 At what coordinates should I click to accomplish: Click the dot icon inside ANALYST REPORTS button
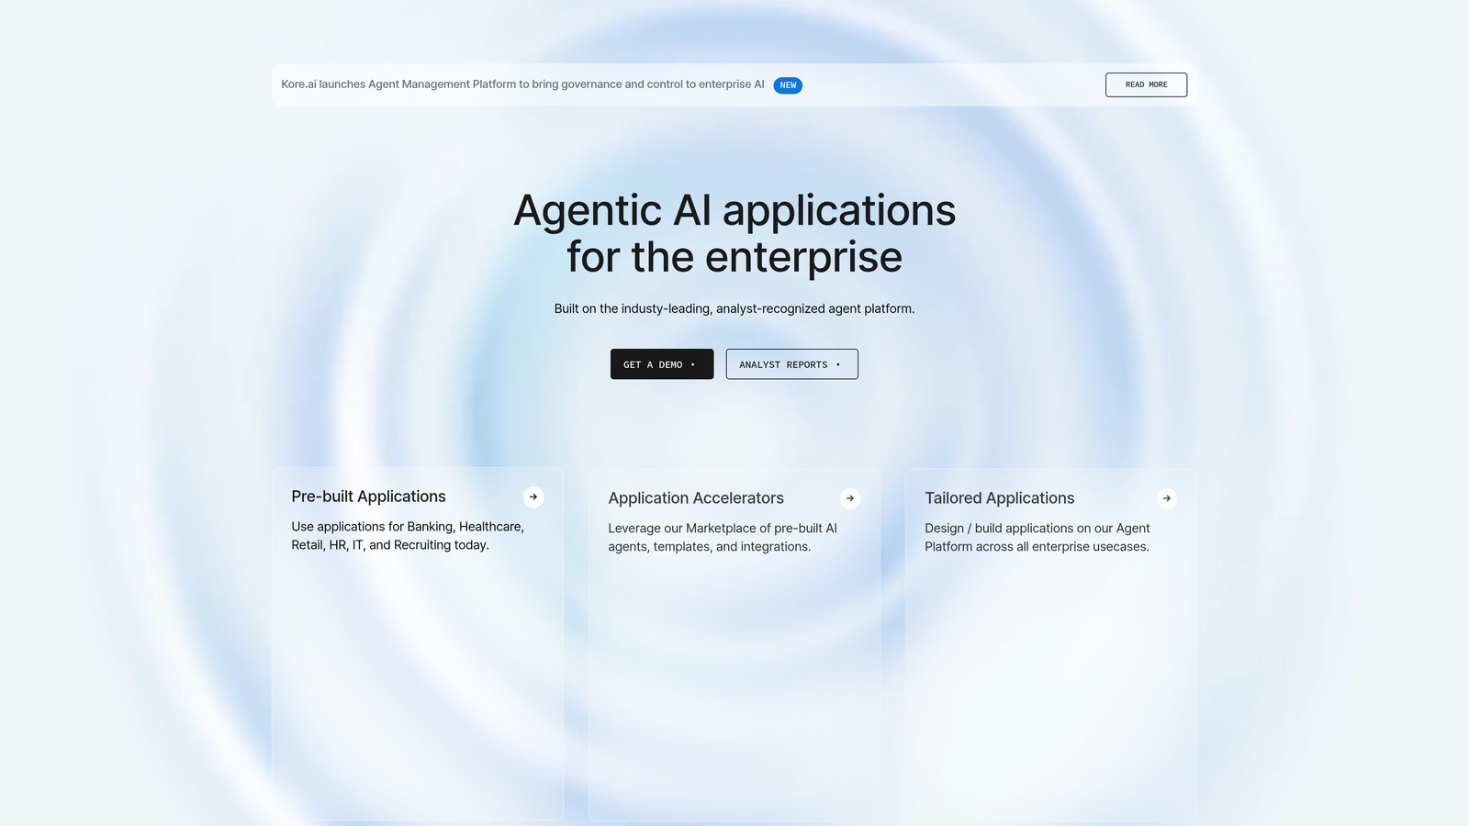click(837, 364)
